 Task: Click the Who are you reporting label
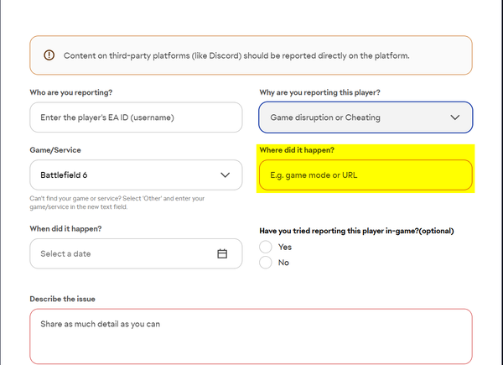tap(70, 91)
